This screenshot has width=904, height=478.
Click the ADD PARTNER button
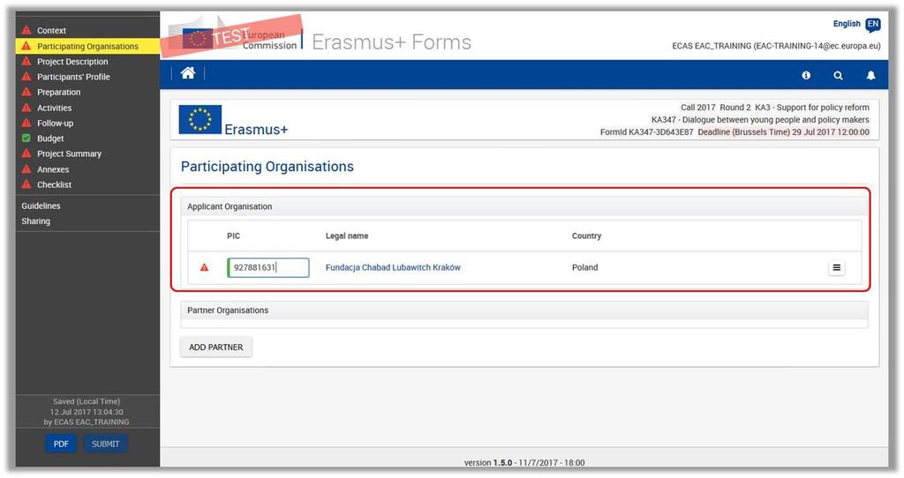click(x=216, y=347)
